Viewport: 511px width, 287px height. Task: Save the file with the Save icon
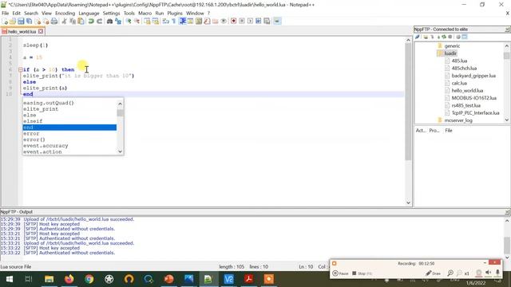(x=21, y=22)
